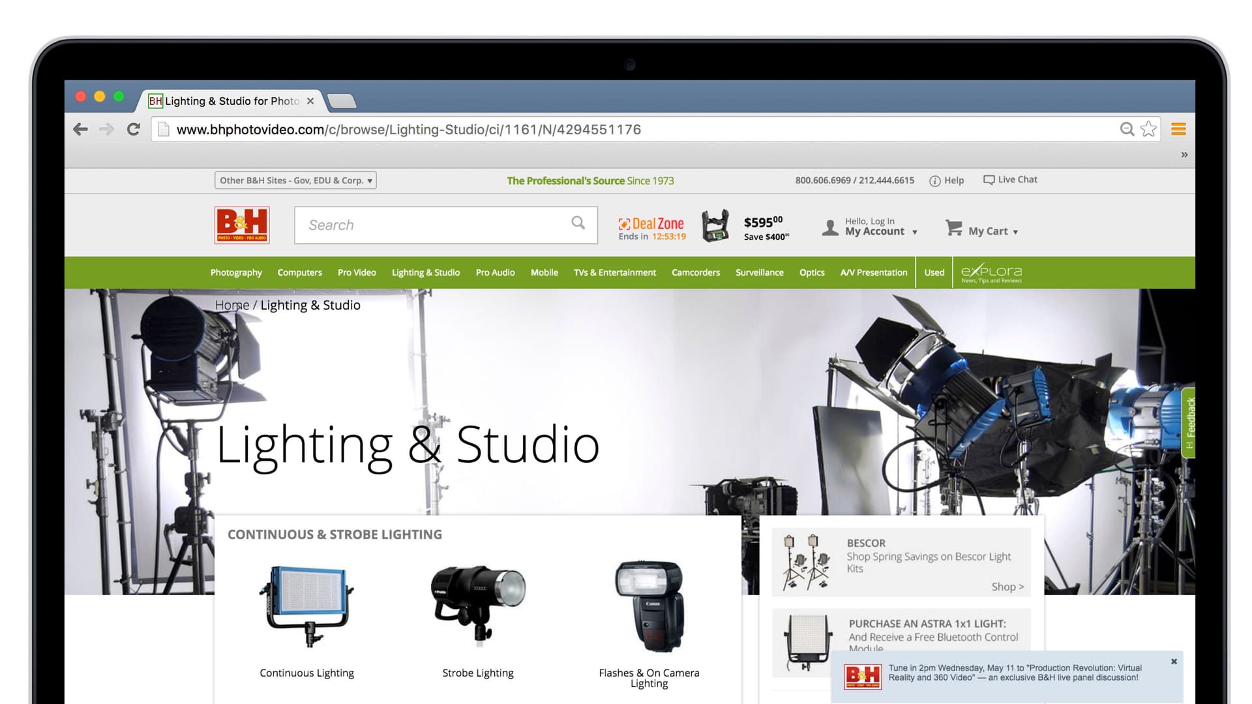Click the Help info icon
This screenshot has width=1252, height=704.
pyautogui.click(x=934, y=181)
